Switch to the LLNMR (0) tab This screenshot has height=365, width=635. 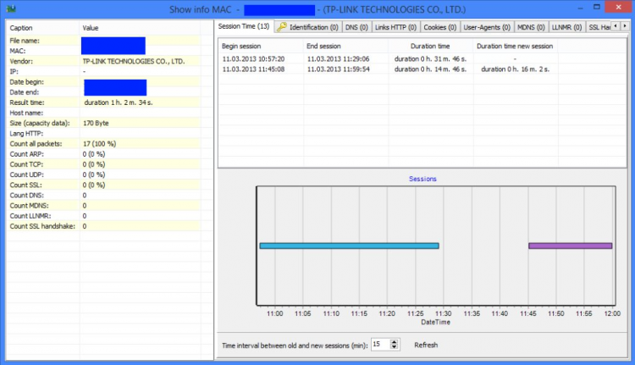tap(566, 27)
